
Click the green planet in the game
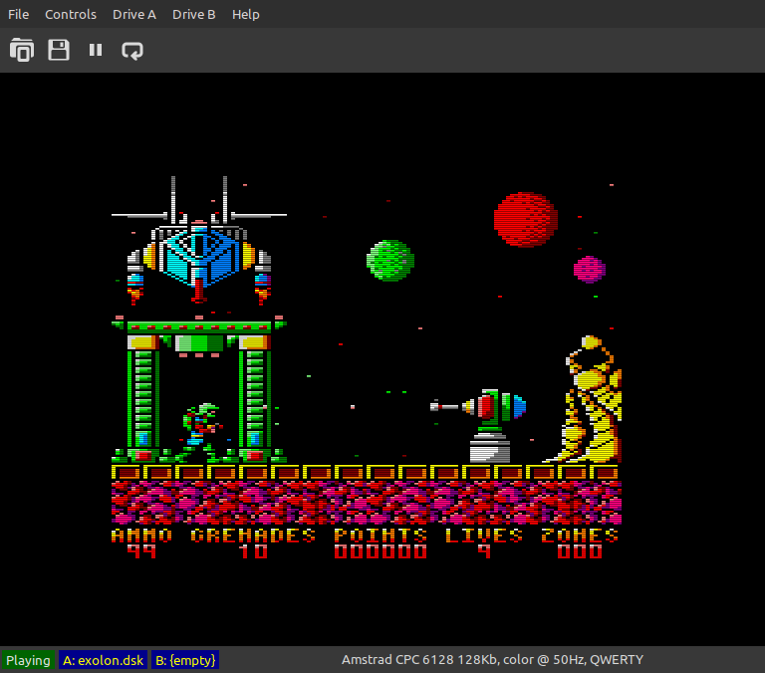390,261
